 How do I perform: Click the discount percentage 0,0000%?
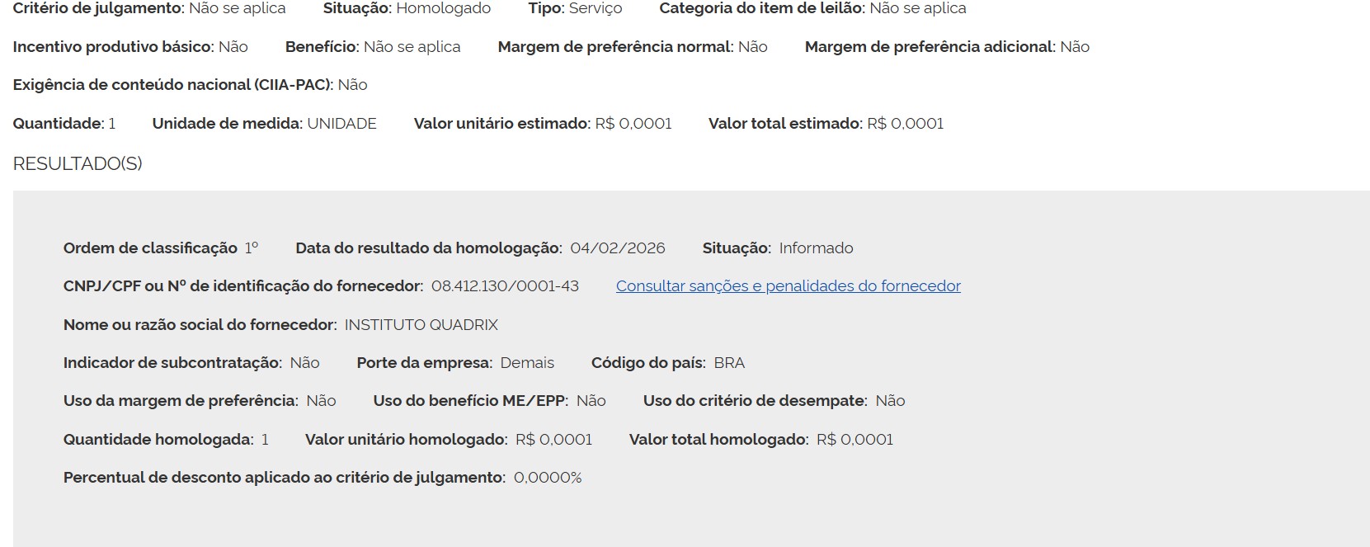[548, 478]
